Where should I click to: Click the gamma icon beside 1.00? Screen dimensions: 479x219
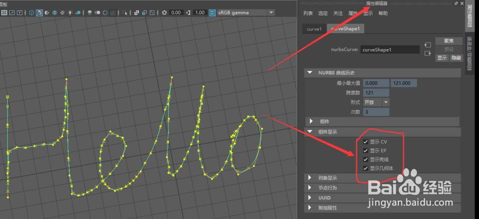pyautogui.click(x=188, y=13)
